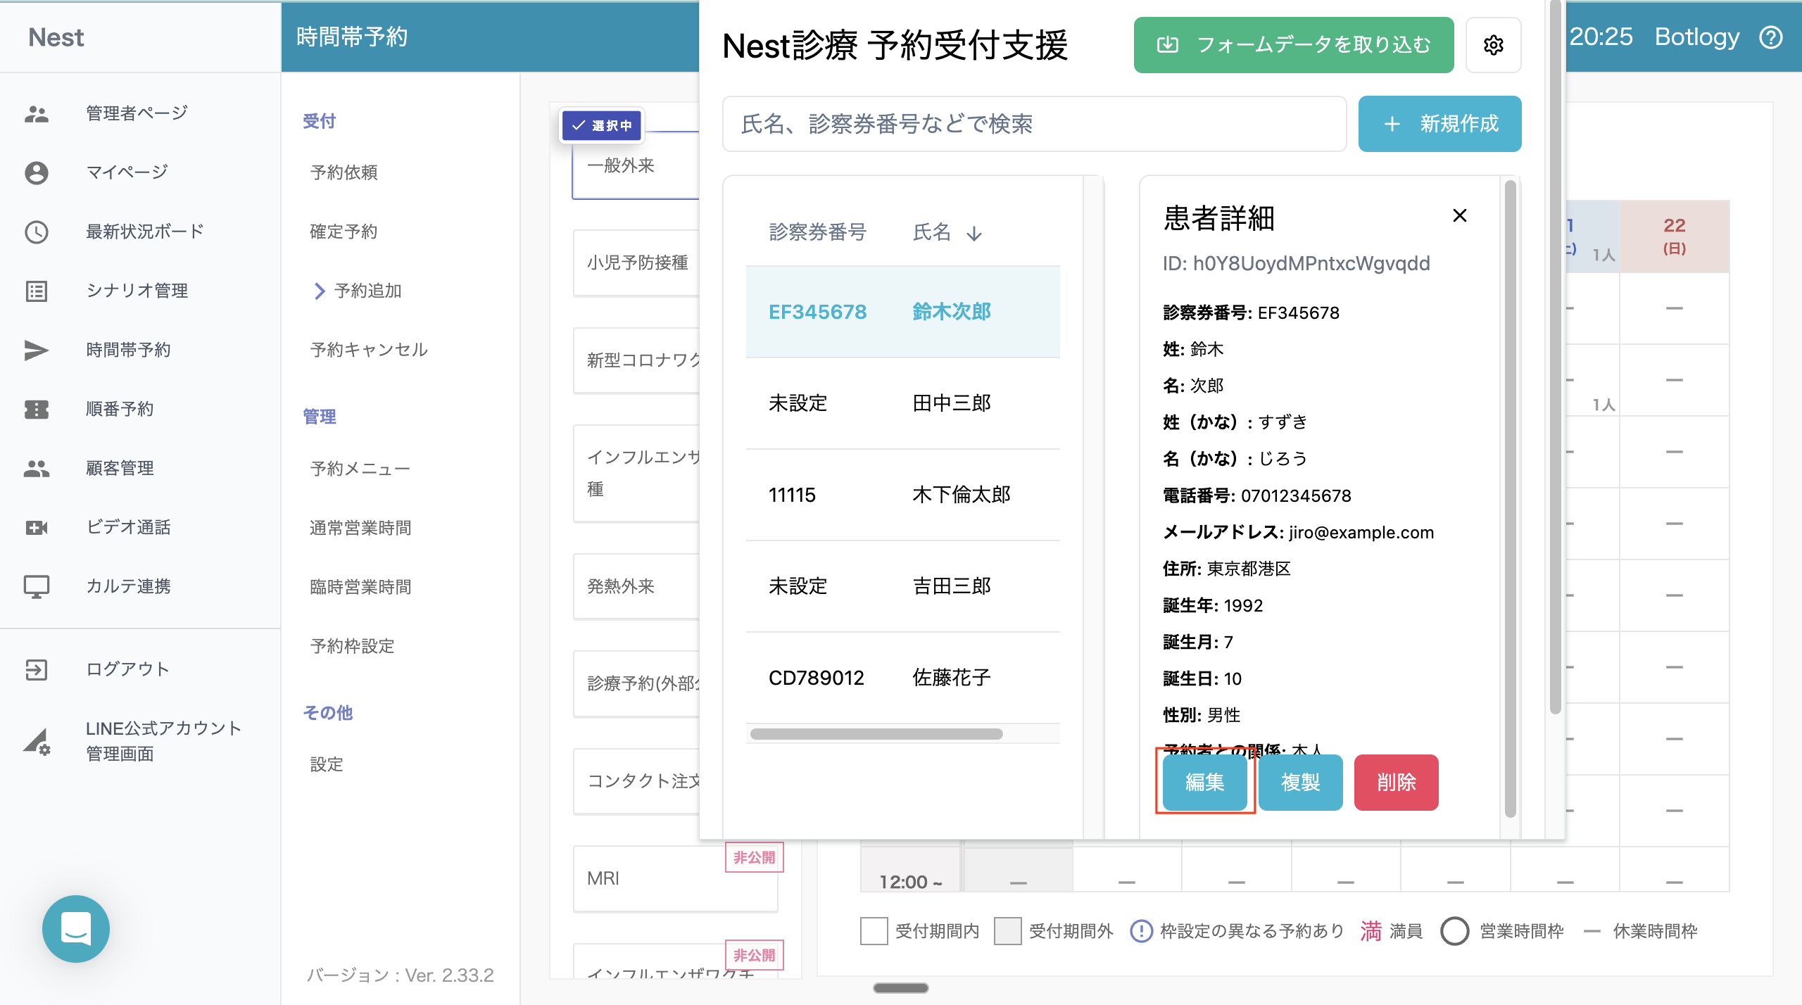Click the patient list horizontal scrollbar
The width and height of the screenshot is (1802, 1005).
pyautogui.click(x=876, y=734)
